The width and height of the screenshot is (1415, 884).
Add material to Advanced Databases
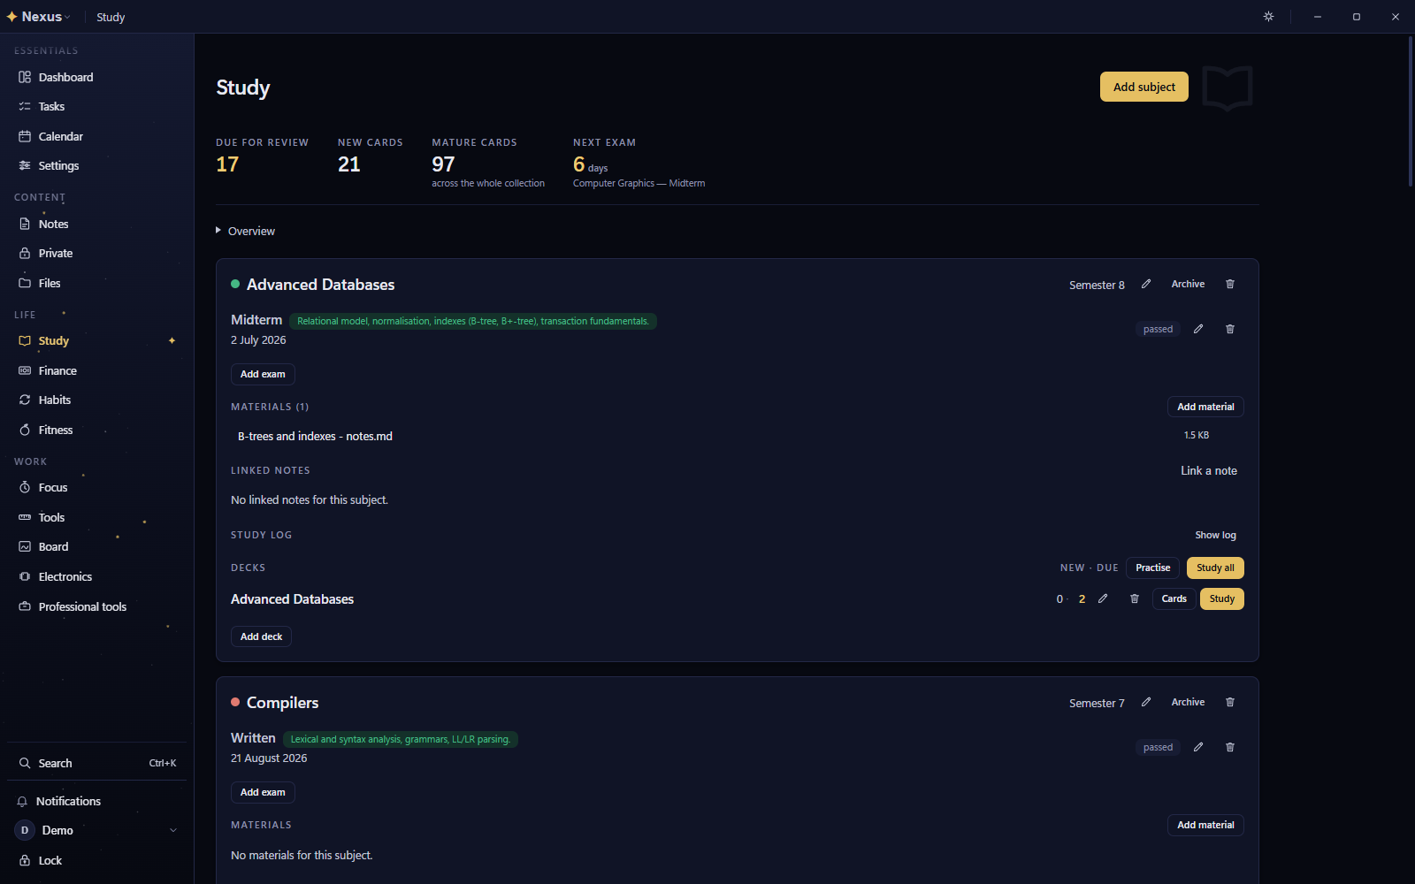1205,407
